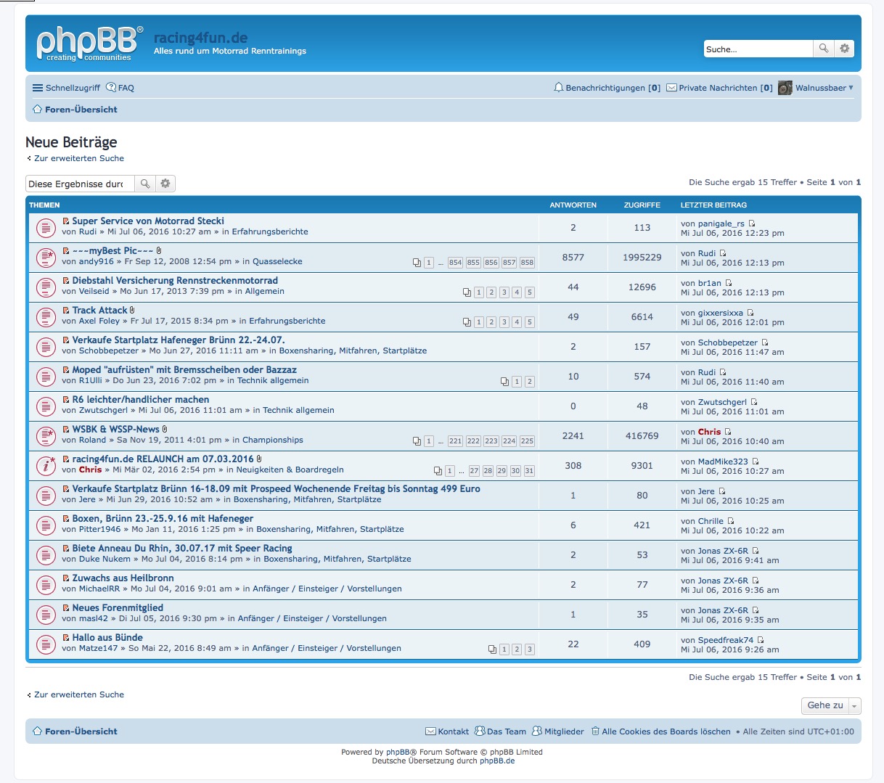Screen dimensions: 884x783
Task: Click the Suche input field in header
Action: (x=758, y=49)
